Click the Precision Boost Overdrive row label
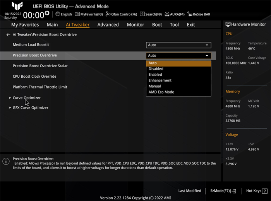This screenshot has width=271, height=201. [x=35, y=55]
